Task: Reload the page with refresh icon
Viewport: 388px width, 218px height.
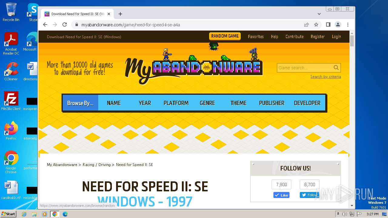Action: pos(65,25)
